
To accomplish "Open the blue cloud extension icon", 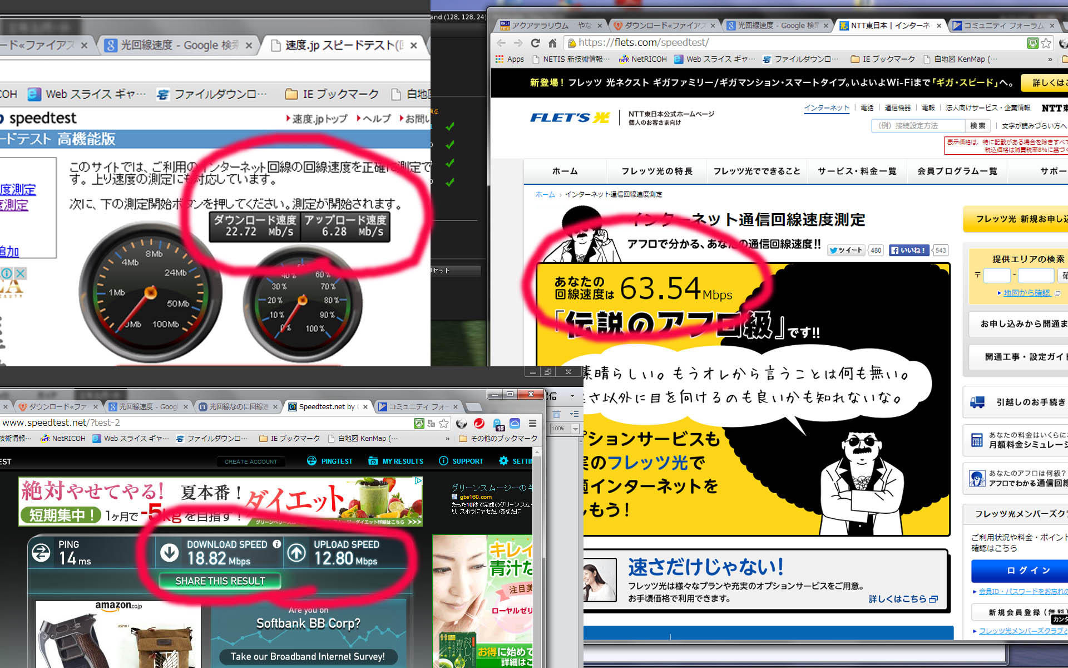I will coord(515,424).
